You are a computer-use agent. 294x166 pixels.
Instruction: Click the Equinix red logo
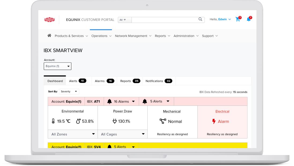50,20
